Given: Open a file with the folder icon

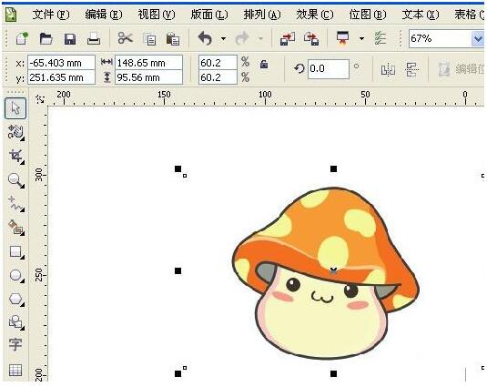Looking at the screenshot, I should (46, 39).
